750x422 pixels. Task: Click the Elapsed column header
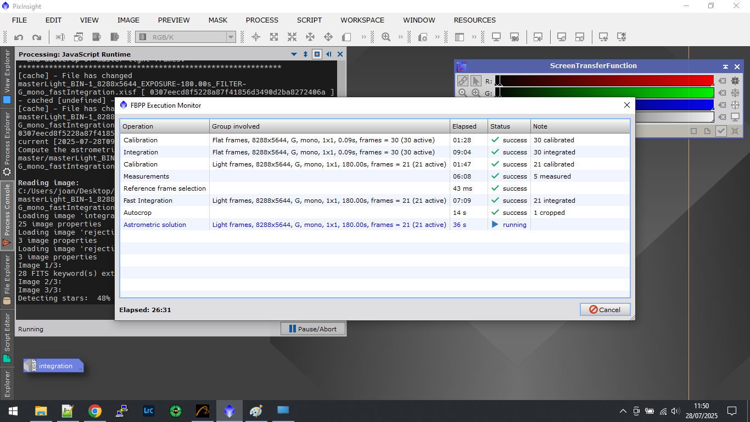(x=469, y=126)
